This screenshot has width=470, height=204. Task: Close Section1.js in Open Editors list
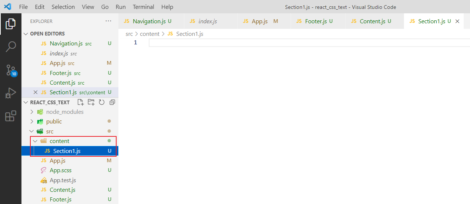click(x=36, y=92)
